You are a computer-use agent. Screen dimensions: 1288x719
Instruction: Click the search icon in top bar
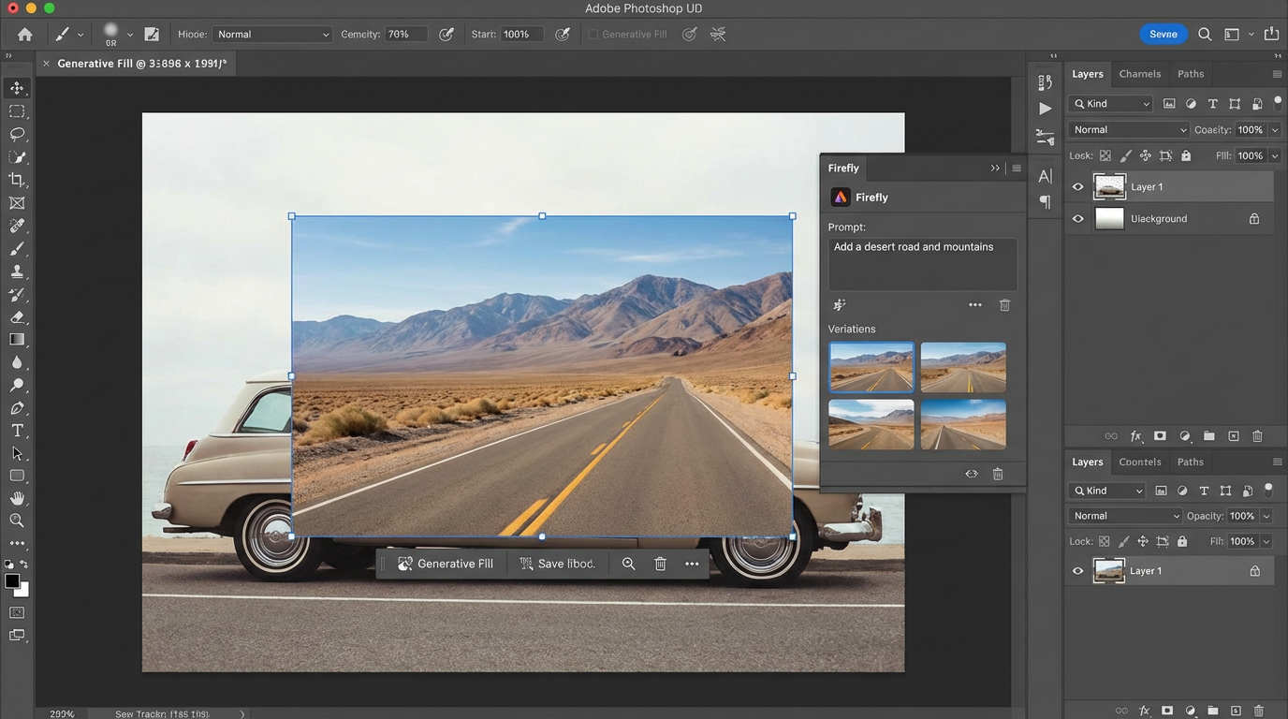1205,35
